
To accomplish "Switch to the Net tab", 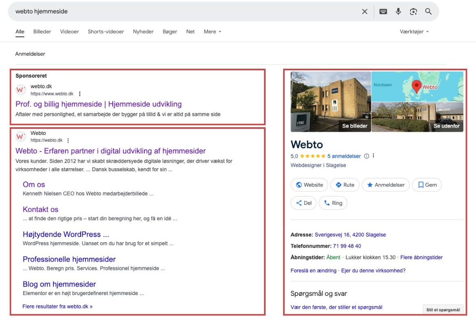I will coord(190,32).
